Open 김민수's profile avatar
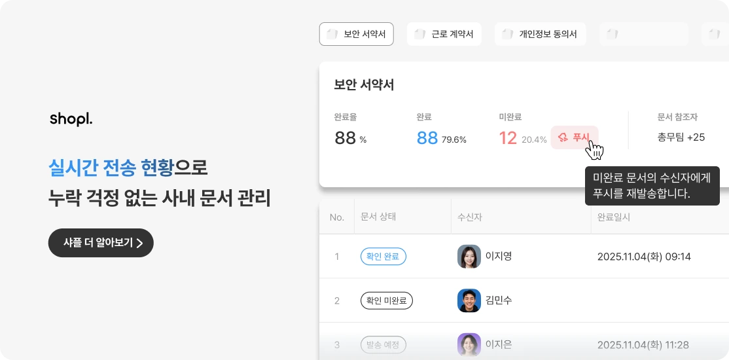Viewport: 729px width, 360px height. 469,300
